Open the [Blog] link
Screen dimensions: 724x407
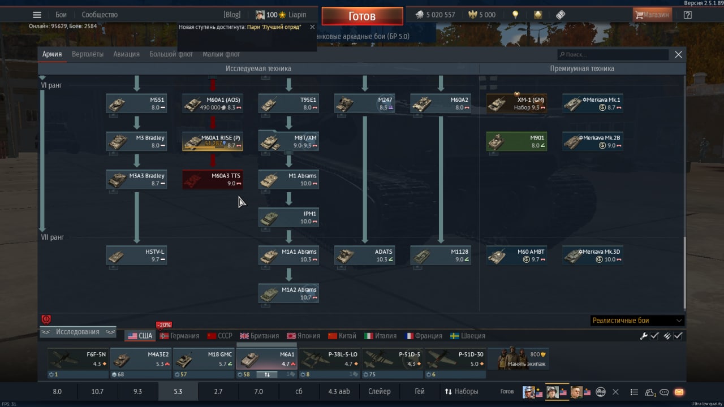click(x=232, y=15)
